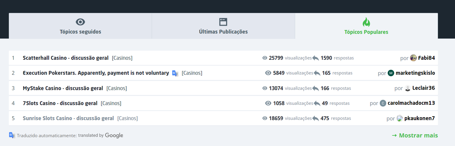
Task: Open the Últimas Publicações tab
Action: coord(223,32)
